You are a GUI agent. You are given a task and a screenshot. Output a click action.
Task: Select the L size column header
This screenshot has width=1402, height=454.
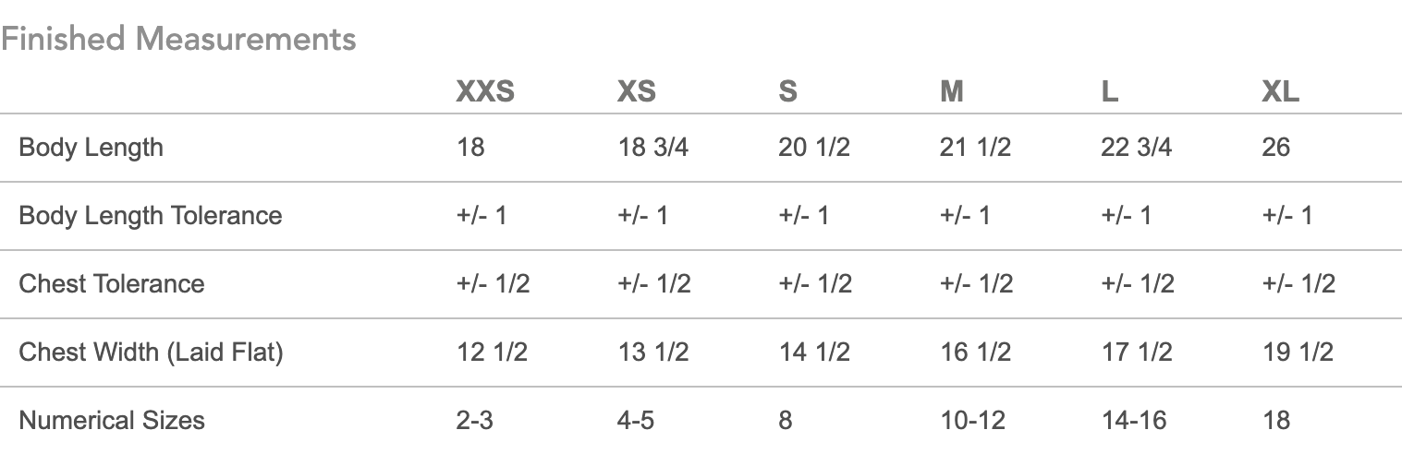[x=1110, y=92]
